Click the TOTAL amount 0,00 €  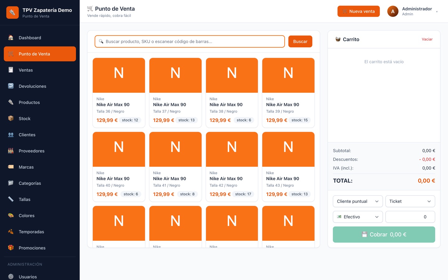point(426,181)
